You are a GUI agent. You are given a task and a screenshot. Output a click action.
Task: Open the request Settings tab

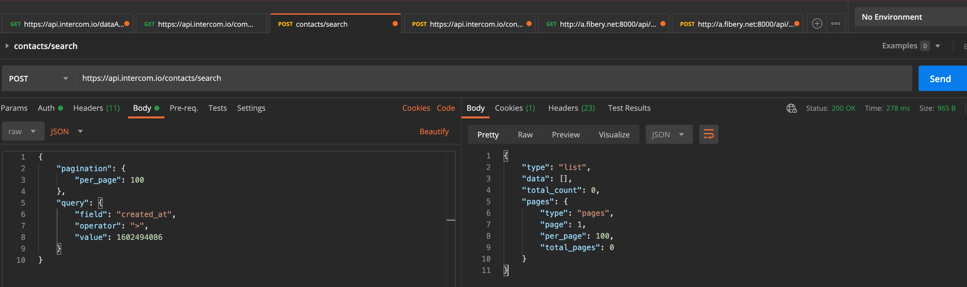pos(251,108)
